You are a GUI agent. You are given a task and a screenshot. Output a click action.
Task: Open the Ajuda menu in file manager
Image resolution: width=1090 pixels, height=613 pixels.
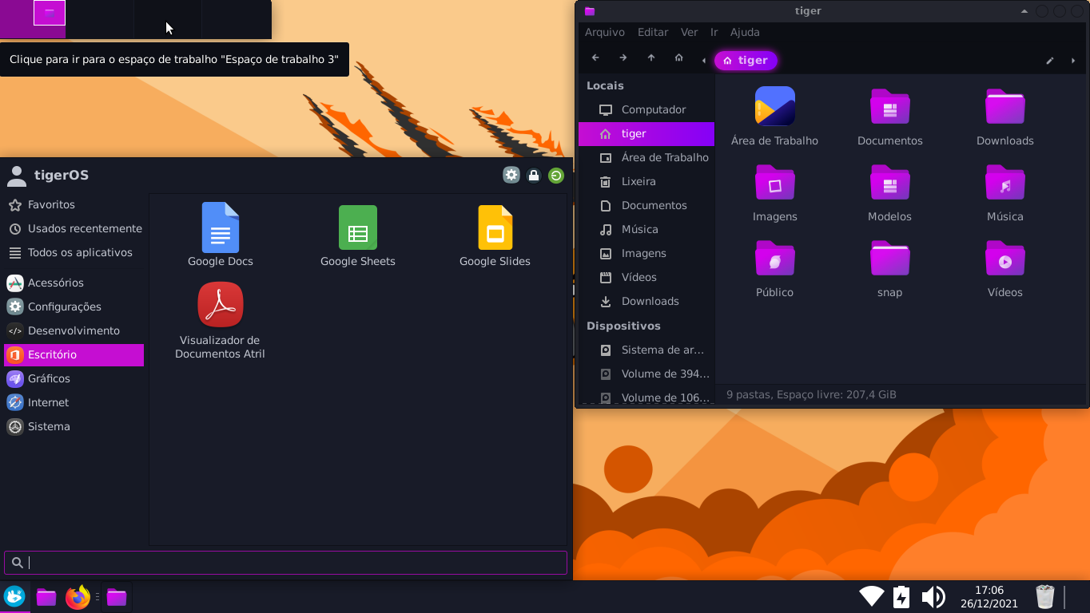pyautogui.click(x=745, y=32)
